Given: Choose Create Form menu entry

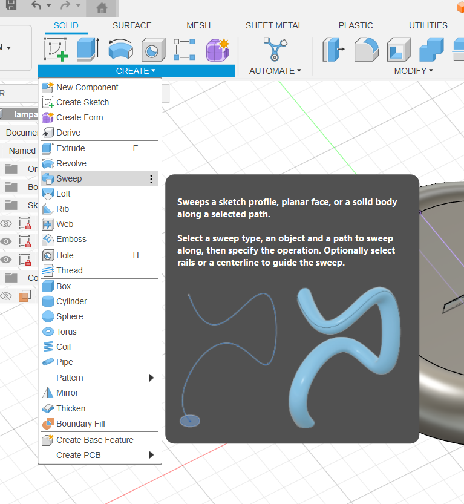Looking at the screenshot, I should pyautogui.click(x=100, y=117).
